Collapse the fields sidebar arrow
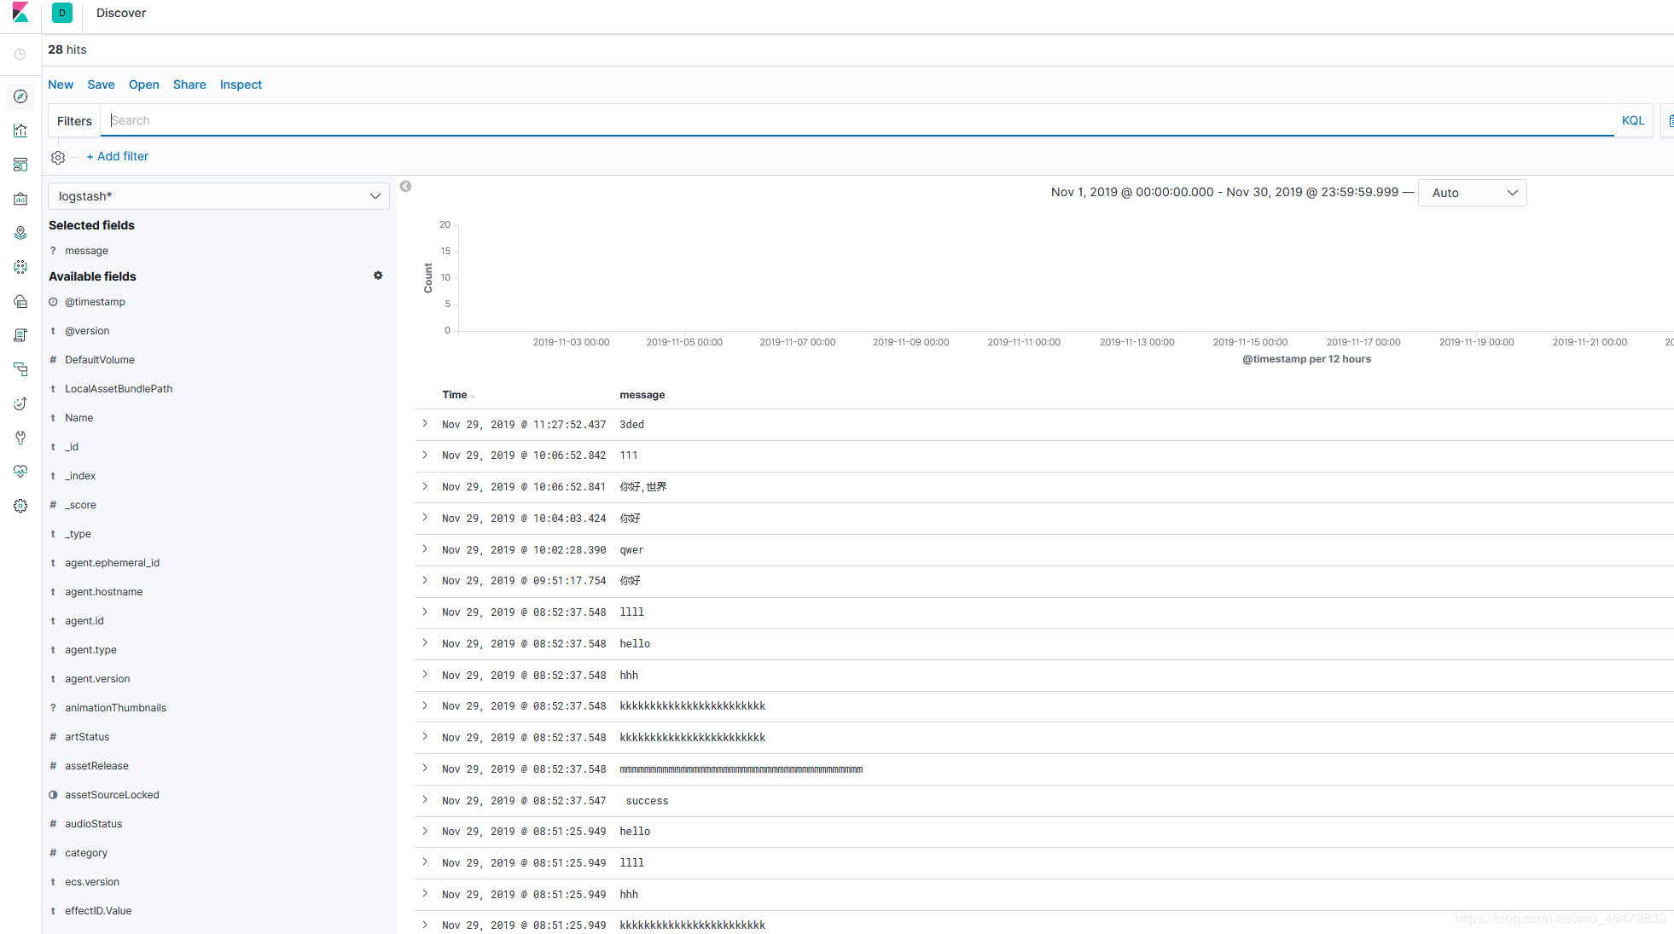Image resolution: width=1674 pixels, height=934 pixels. pyautogui.click(x=406, y=186)
